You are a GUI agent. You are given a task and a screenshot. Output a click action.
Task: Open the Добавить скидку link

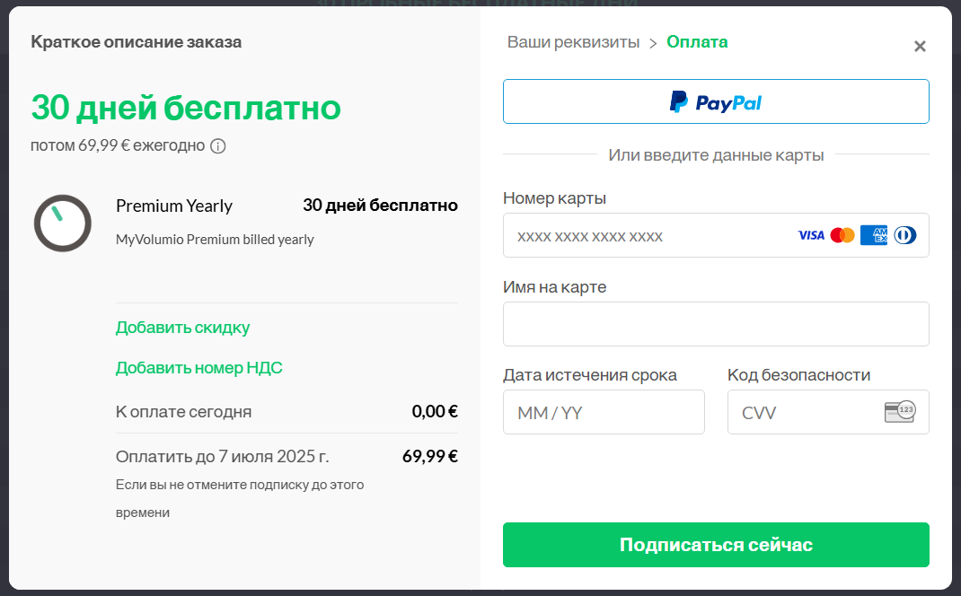182,328
